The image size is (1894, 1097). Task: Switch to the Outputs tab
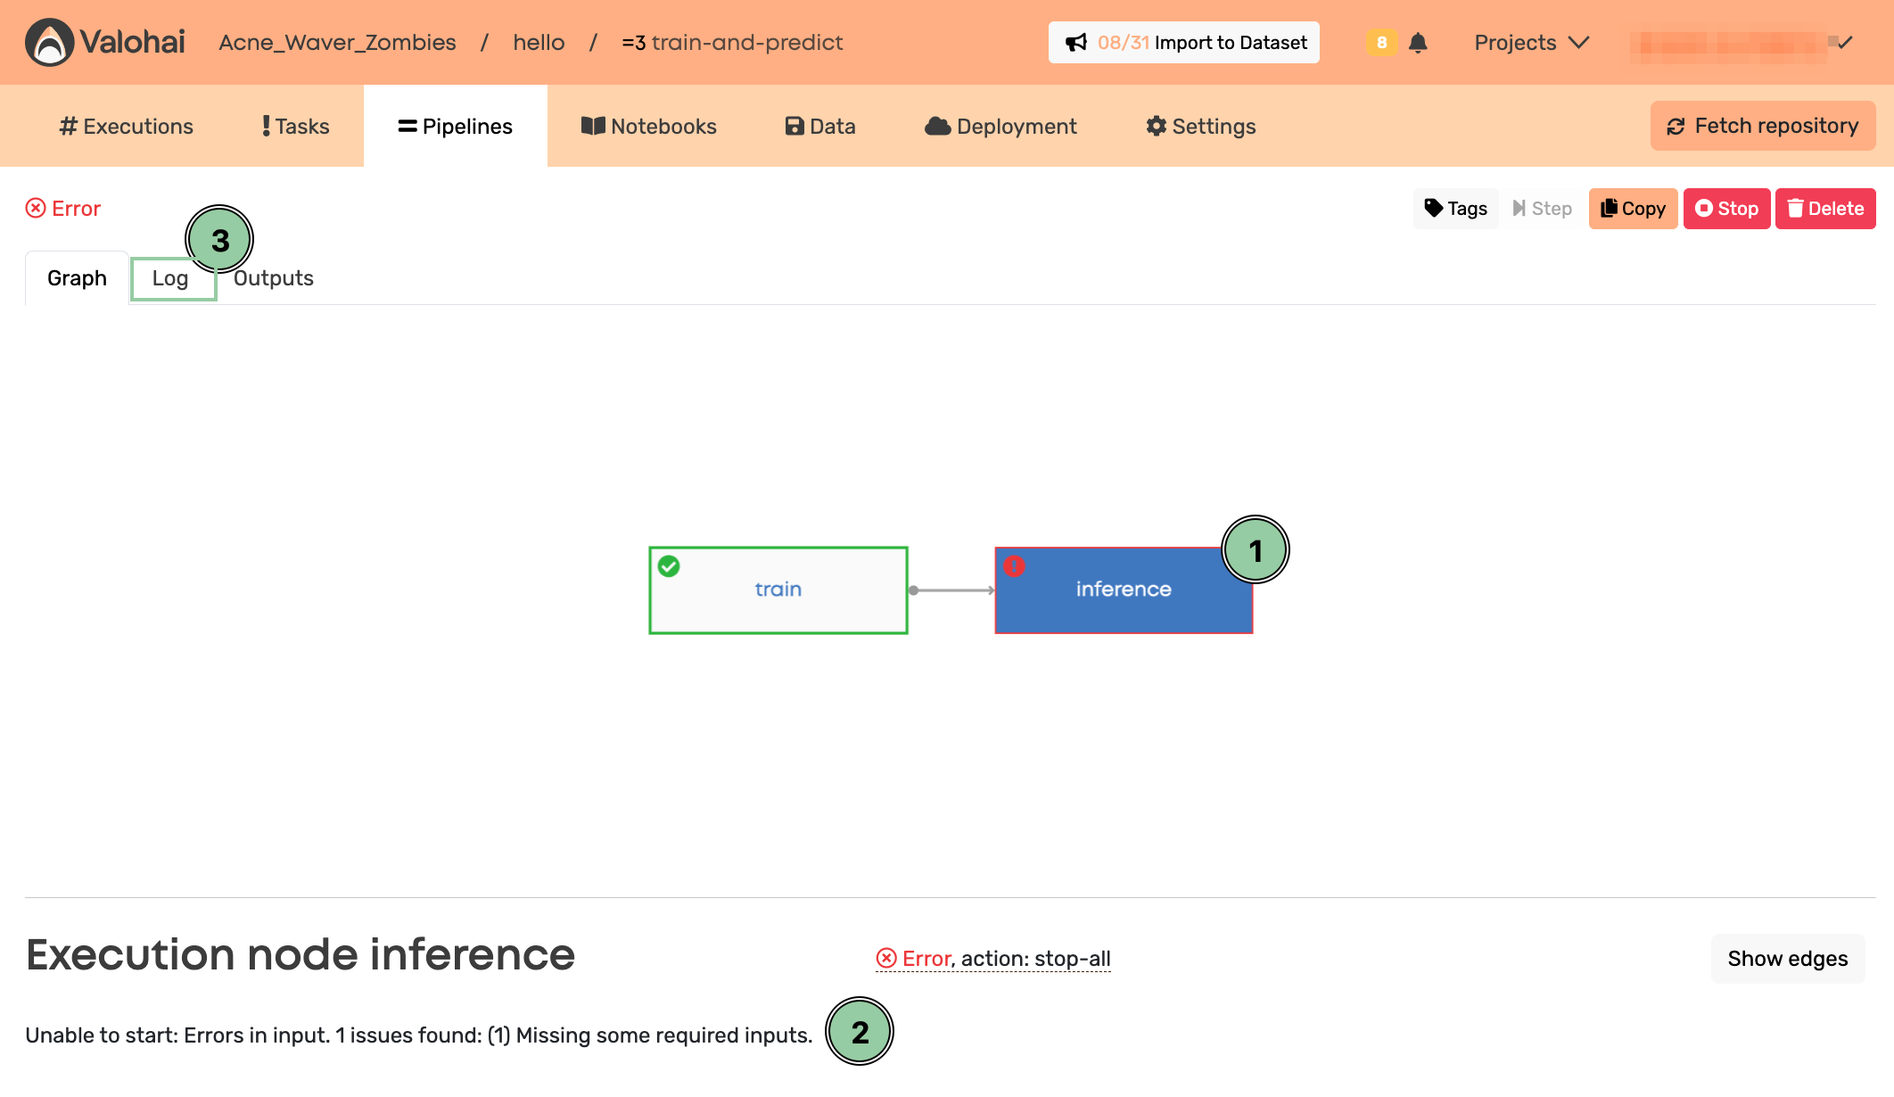pyautogui.click(x=274, y=278)
